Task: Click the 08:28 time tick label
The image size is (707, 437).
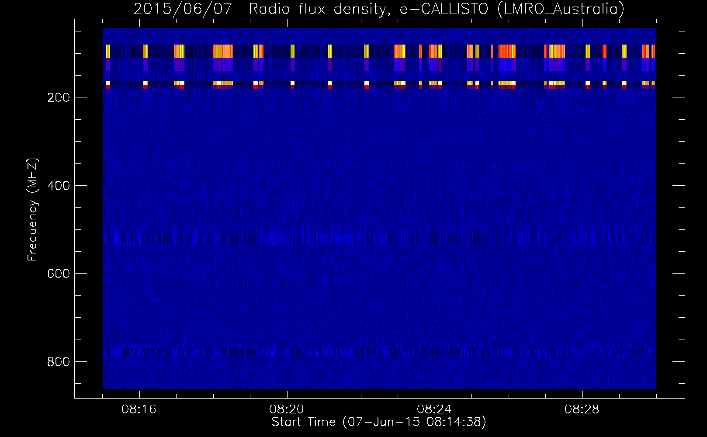Action: pyautogui.click(x=582, y=409)
